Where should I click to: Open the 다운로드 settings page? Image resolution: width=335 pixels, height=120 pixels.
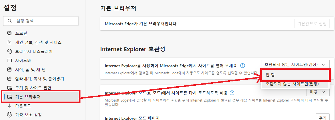(x=23, y=106)
